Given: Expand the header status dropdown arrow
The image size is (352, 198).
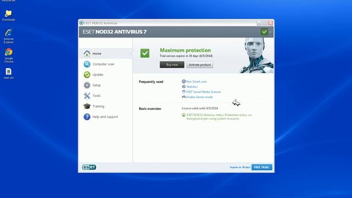Looking at the screenshot, I should click(x=270, y=32).
